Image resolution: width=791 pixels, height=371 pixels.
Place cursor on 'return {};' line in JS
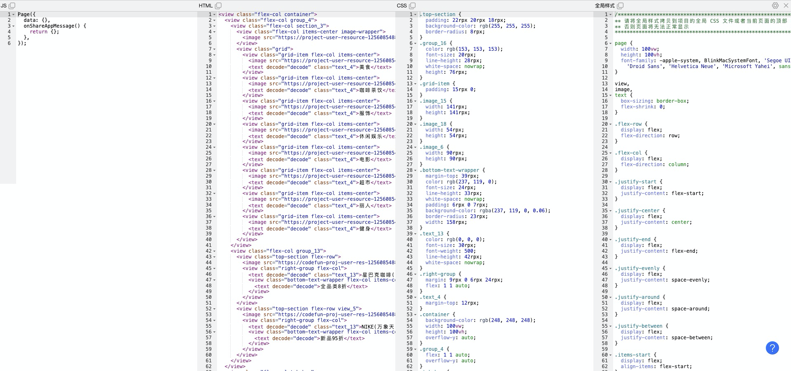(45, 32)
